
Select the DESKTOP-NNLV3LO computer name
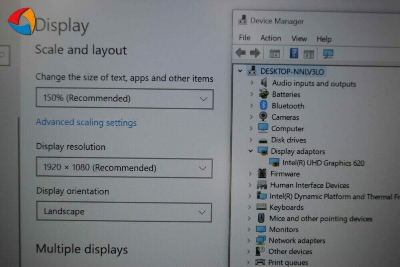coord(292,72)
